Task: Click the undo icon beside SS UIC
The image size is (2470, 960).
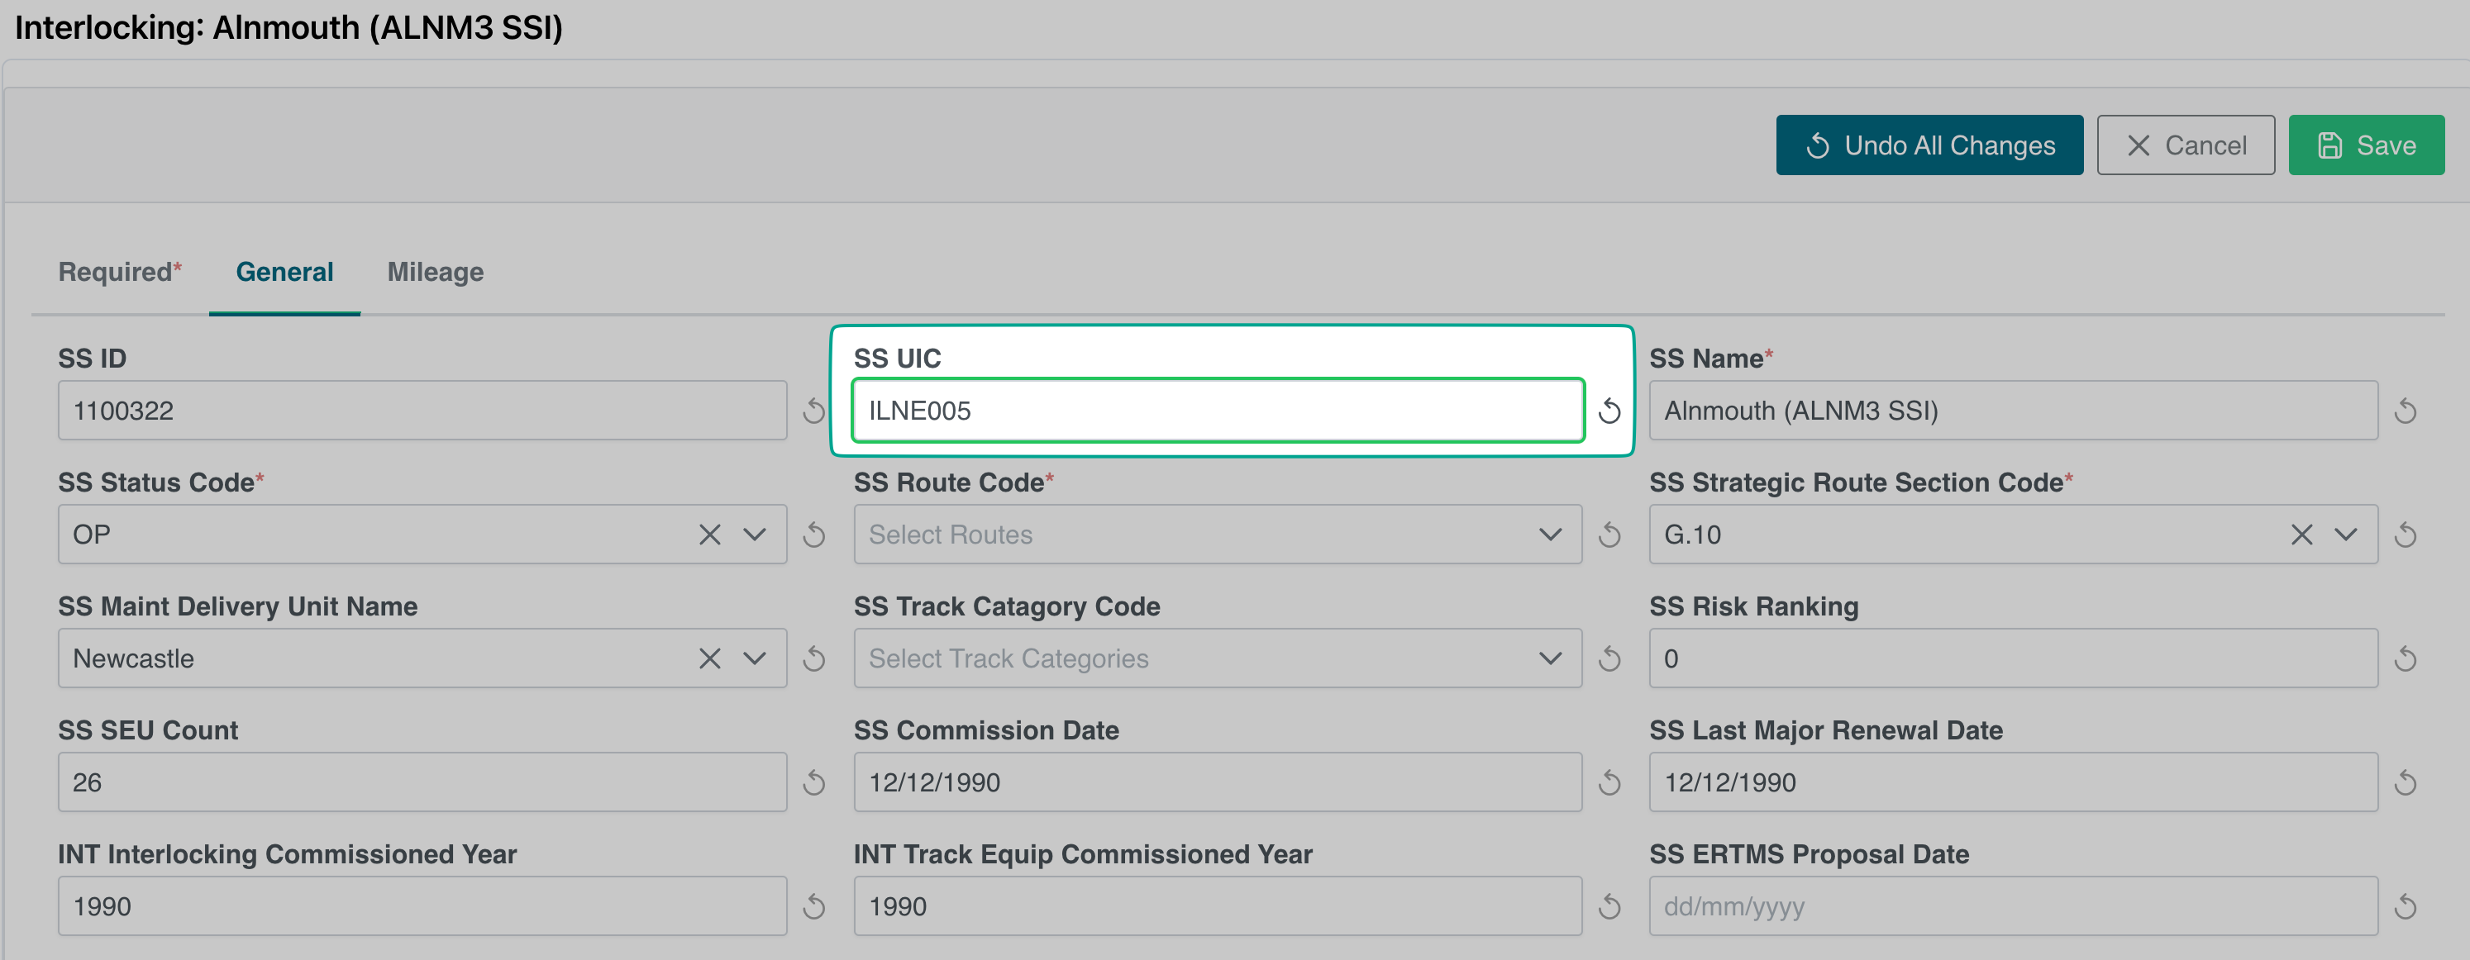Action: tap(1610, 411)
